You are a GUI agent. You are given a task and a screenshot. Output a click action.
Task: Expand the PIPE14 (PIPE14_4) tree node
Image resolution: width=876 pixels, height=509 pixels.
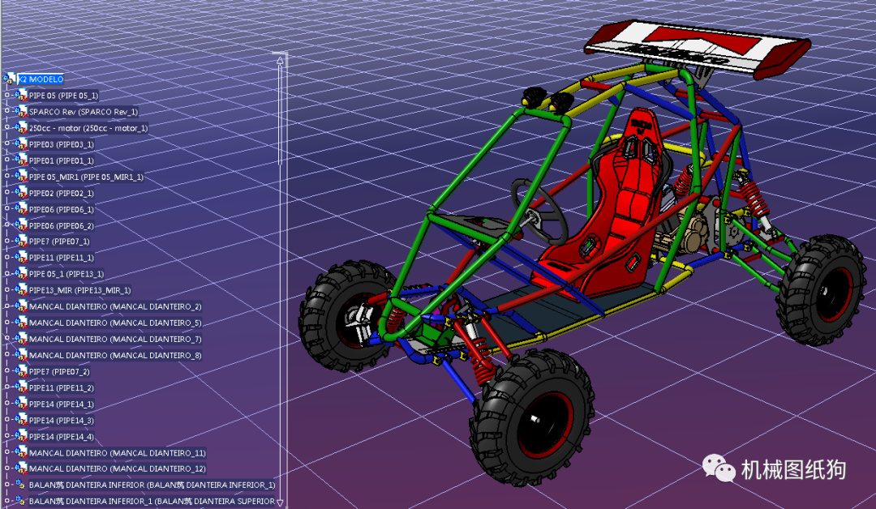click(x=6, y=436)
